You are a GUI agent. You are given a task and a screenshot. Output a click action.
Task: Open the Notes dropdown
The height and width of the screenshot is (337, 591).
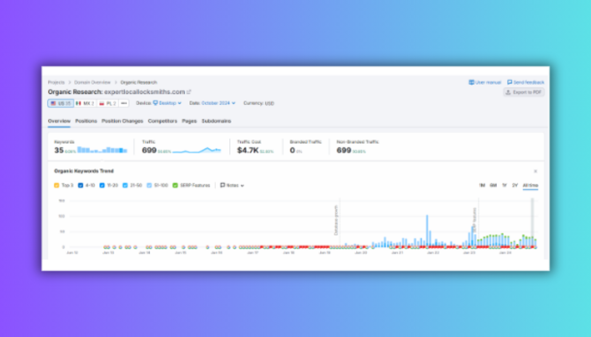232,185
